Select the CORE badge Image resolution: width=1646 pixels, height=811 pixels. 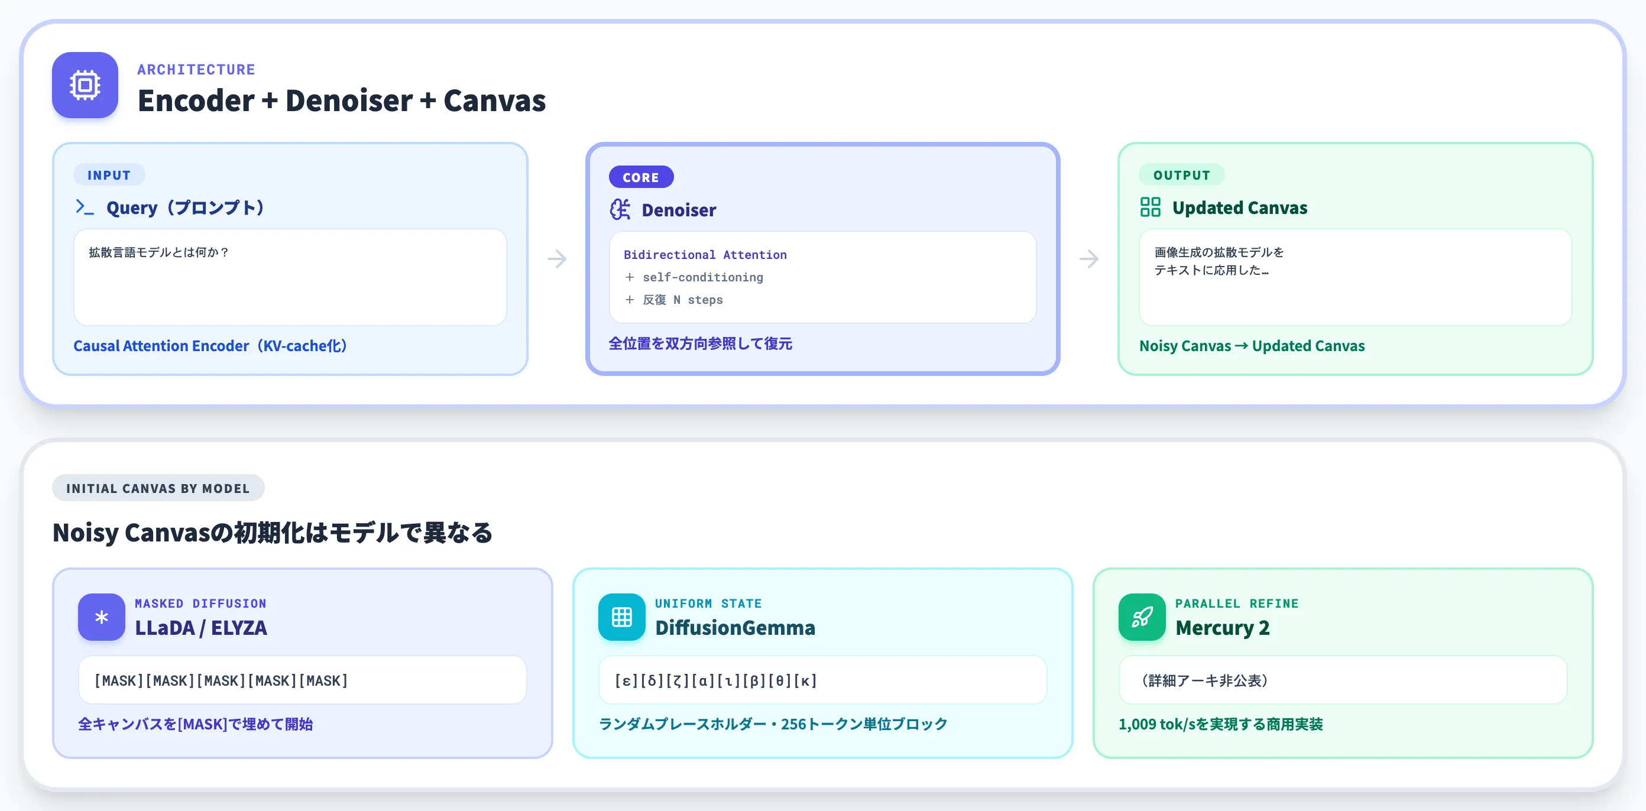pyautogui.click(x=641, y=177)
